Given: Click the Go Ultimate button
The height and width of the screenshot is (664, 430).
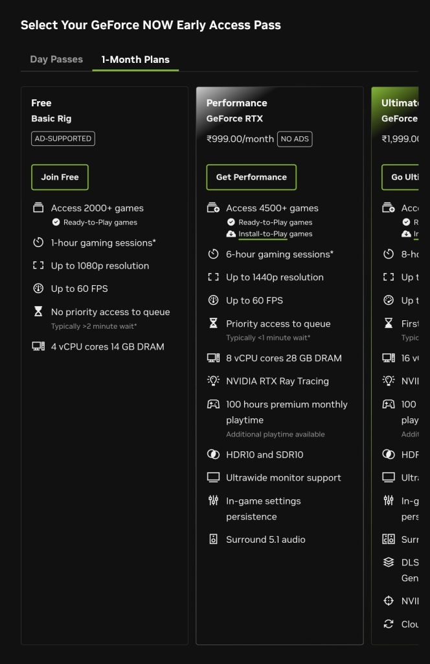Looking at the screenshot, I should pos(400,177).
